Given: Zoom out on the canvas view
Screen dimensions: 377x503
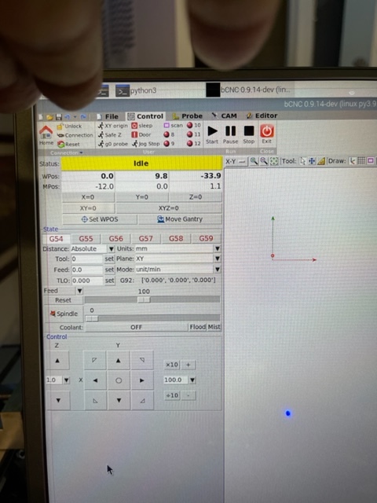Looking at the screenshot, I should 264,161.
